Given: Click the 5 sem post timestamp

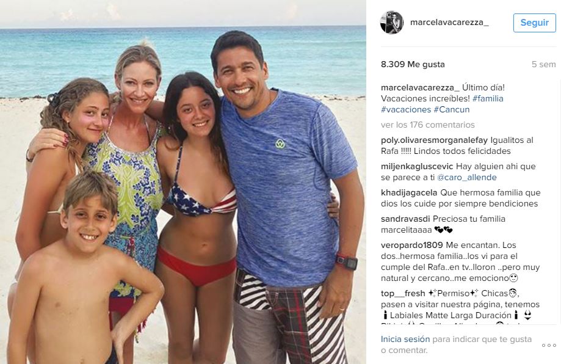Looking at the screenshot, I should pyautogui.click(x=543, y=64).
